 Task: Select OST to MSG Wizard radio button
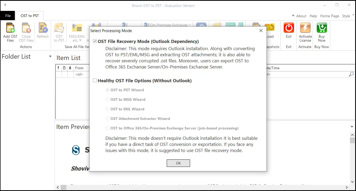[108, 99]
